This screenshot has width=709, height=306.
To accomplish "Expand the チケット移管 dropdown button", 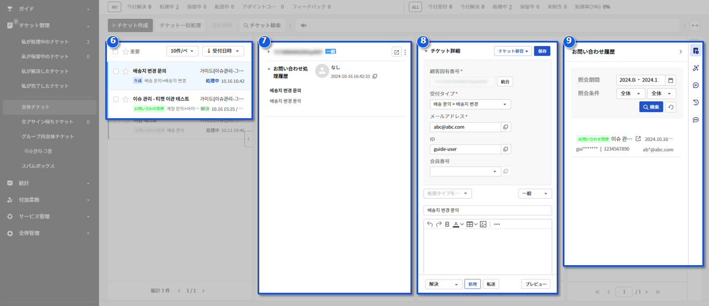I will [512, 51].
